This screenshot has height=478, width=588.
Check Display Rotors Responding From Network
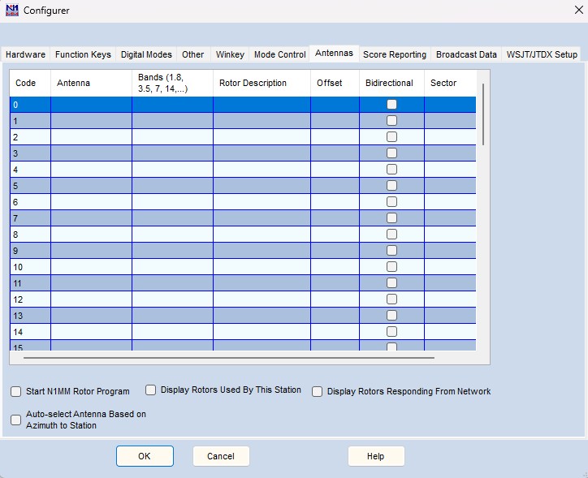(318, 391)
